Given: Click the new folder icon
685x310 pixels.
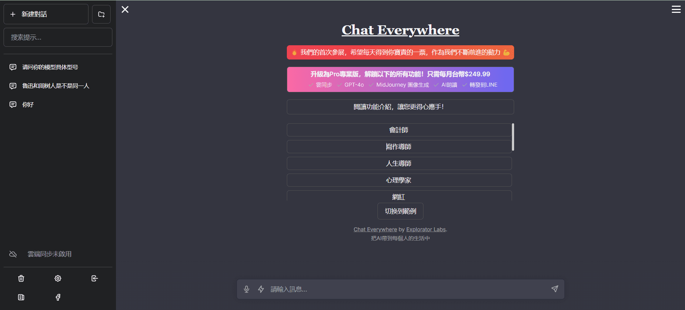Looking at the screenshot, I should click(x=101, y=14).
